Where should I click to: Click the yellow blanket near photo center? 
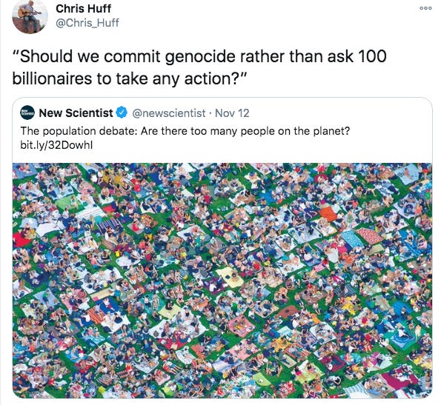tap(228, 276)
